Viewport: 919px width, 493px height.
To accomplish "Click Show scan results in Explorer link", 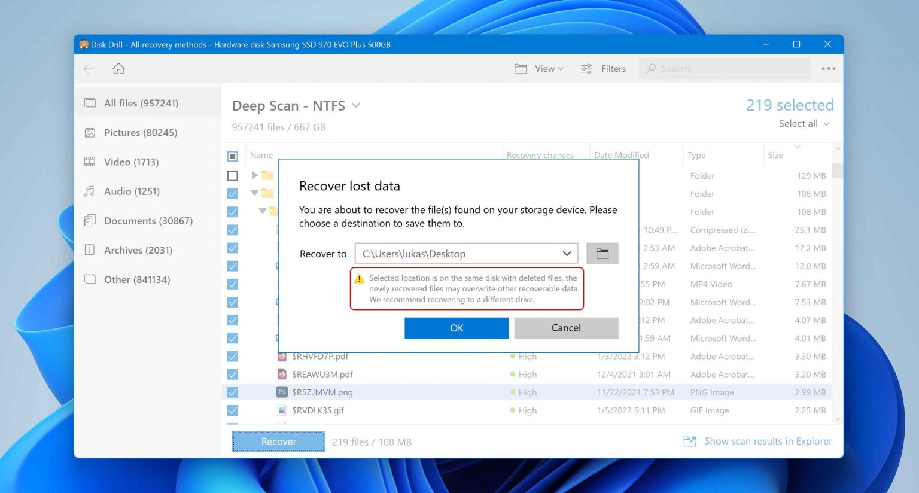I will [768, 441].
